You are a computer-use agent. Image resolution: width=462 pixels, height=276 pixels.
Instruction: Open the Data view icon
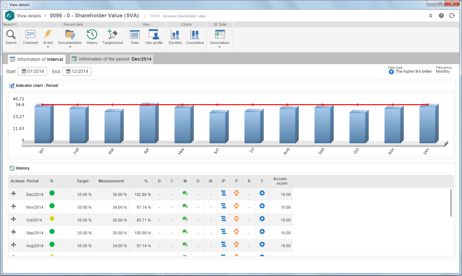(x=135, y=34)
